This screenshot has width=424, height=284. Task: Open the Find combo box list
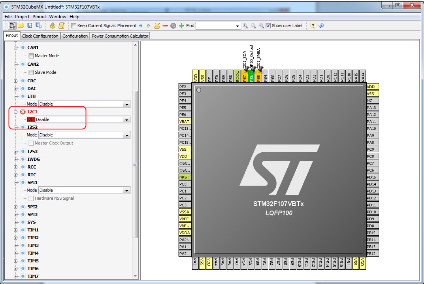[x=238, y=26]
